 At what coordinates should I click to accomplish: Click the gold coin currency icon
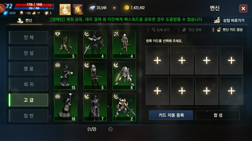(127, 8)
